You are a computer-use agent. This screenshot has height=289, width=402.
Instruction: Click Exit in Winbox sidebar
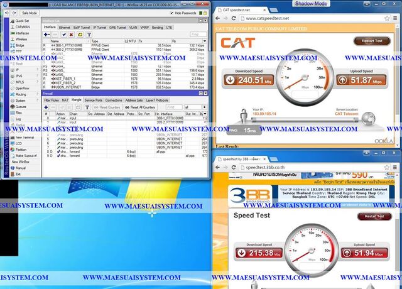point(18,174)
